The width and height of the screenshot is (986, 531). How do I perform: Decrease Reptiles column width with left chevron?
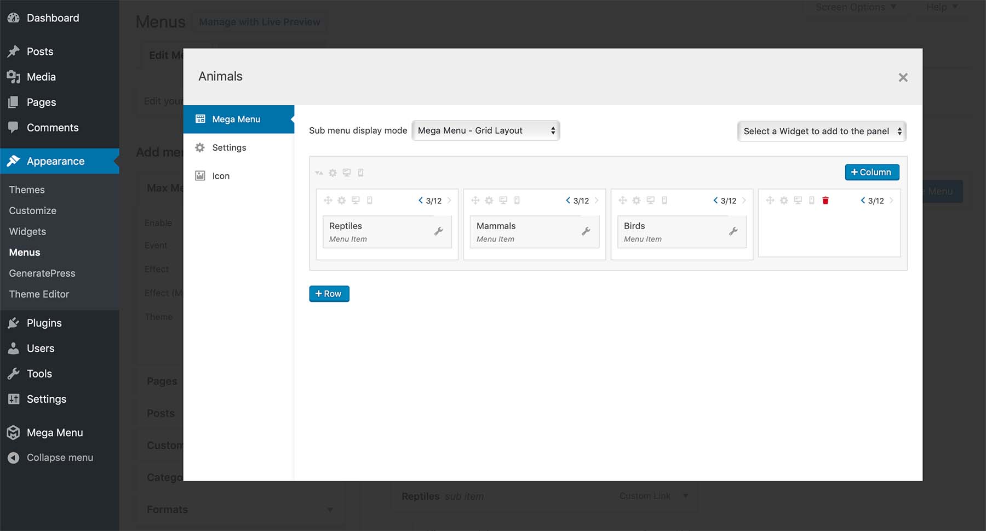tap(420, 201)
